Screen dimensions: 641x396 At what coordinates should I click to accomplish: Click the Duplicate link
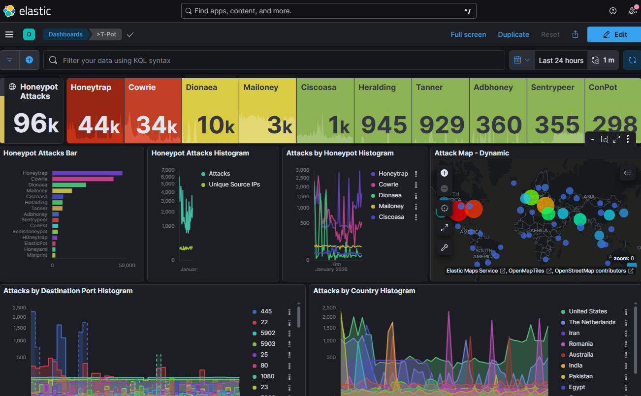point(513,34)
